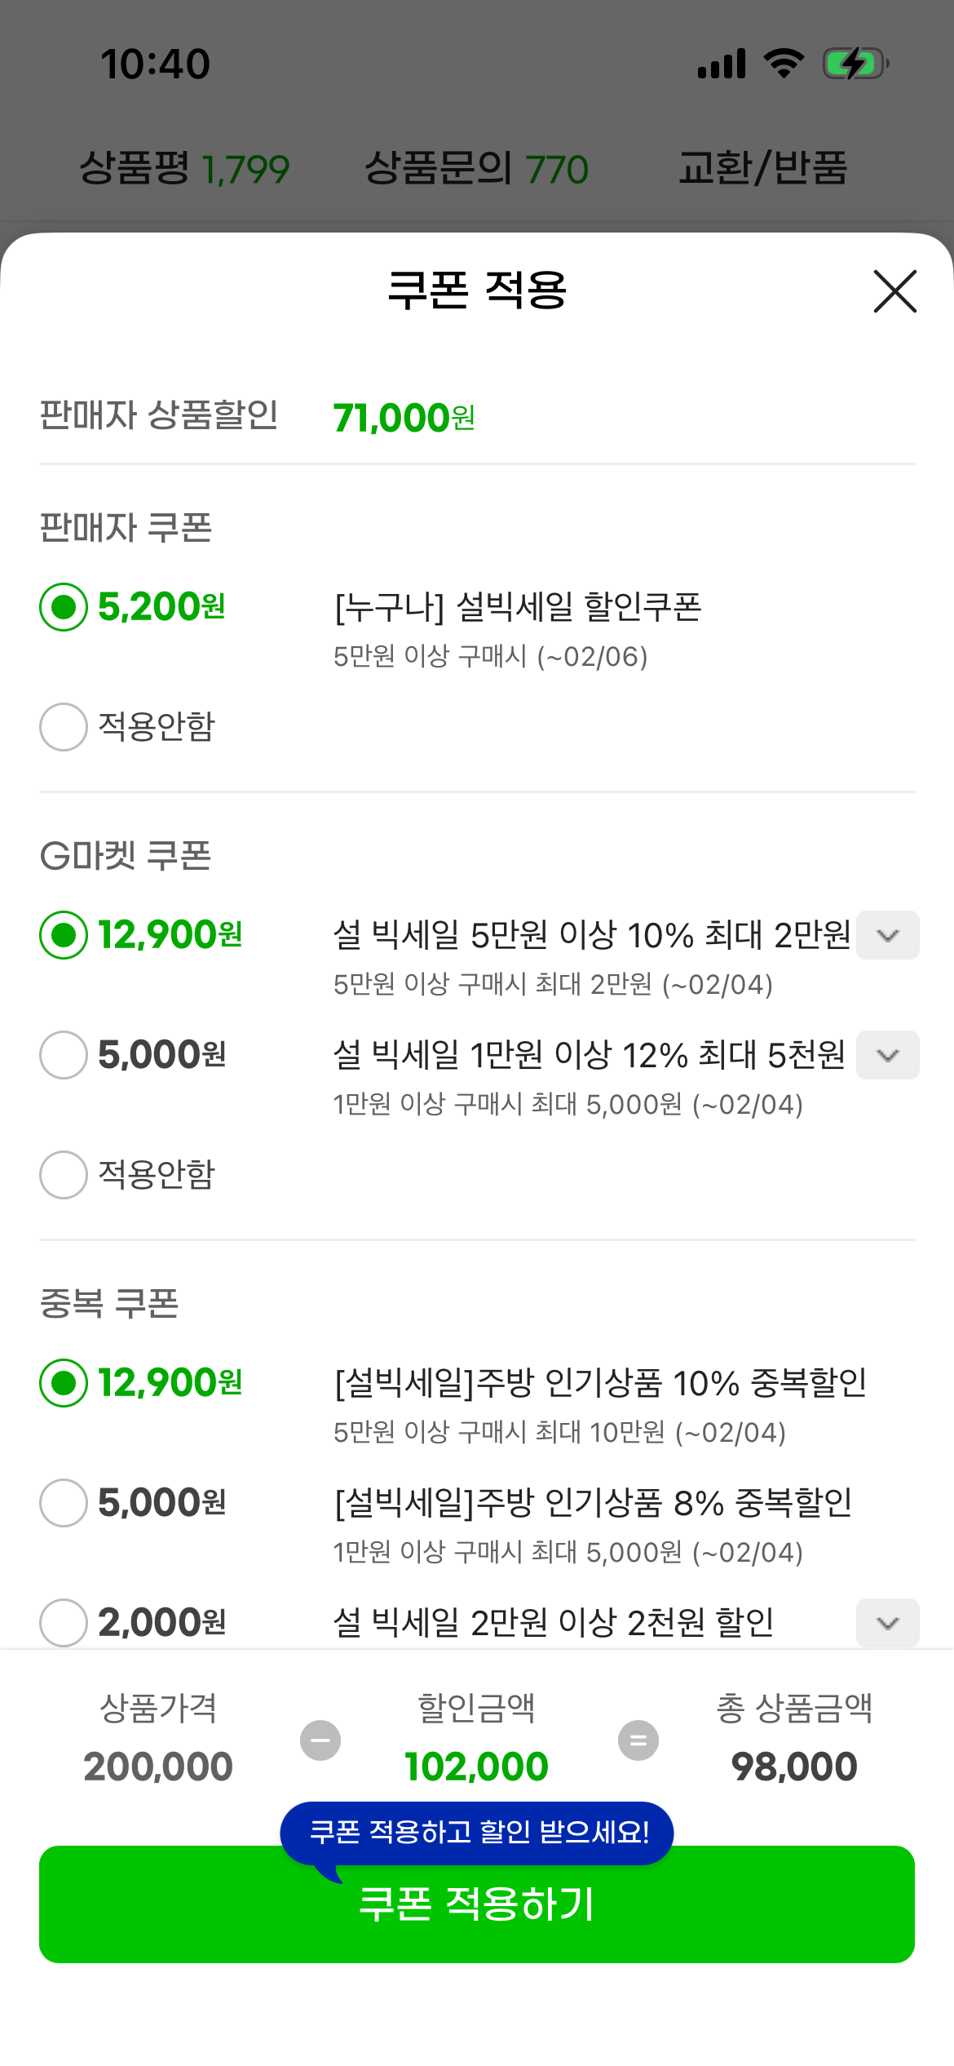This screenshot has height=2066, width=954.
Task: Choose 적용안함 under 판매자 쿠폰
Action: 64,727
